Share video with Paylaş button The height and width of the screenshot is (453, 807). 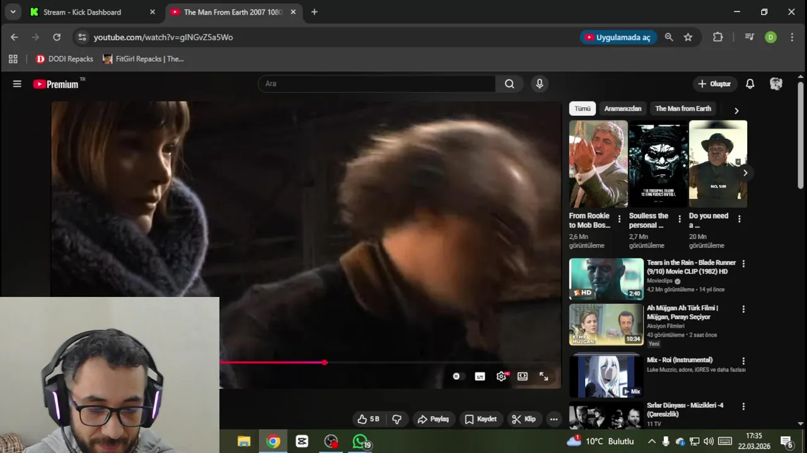[x=433, y=419]
